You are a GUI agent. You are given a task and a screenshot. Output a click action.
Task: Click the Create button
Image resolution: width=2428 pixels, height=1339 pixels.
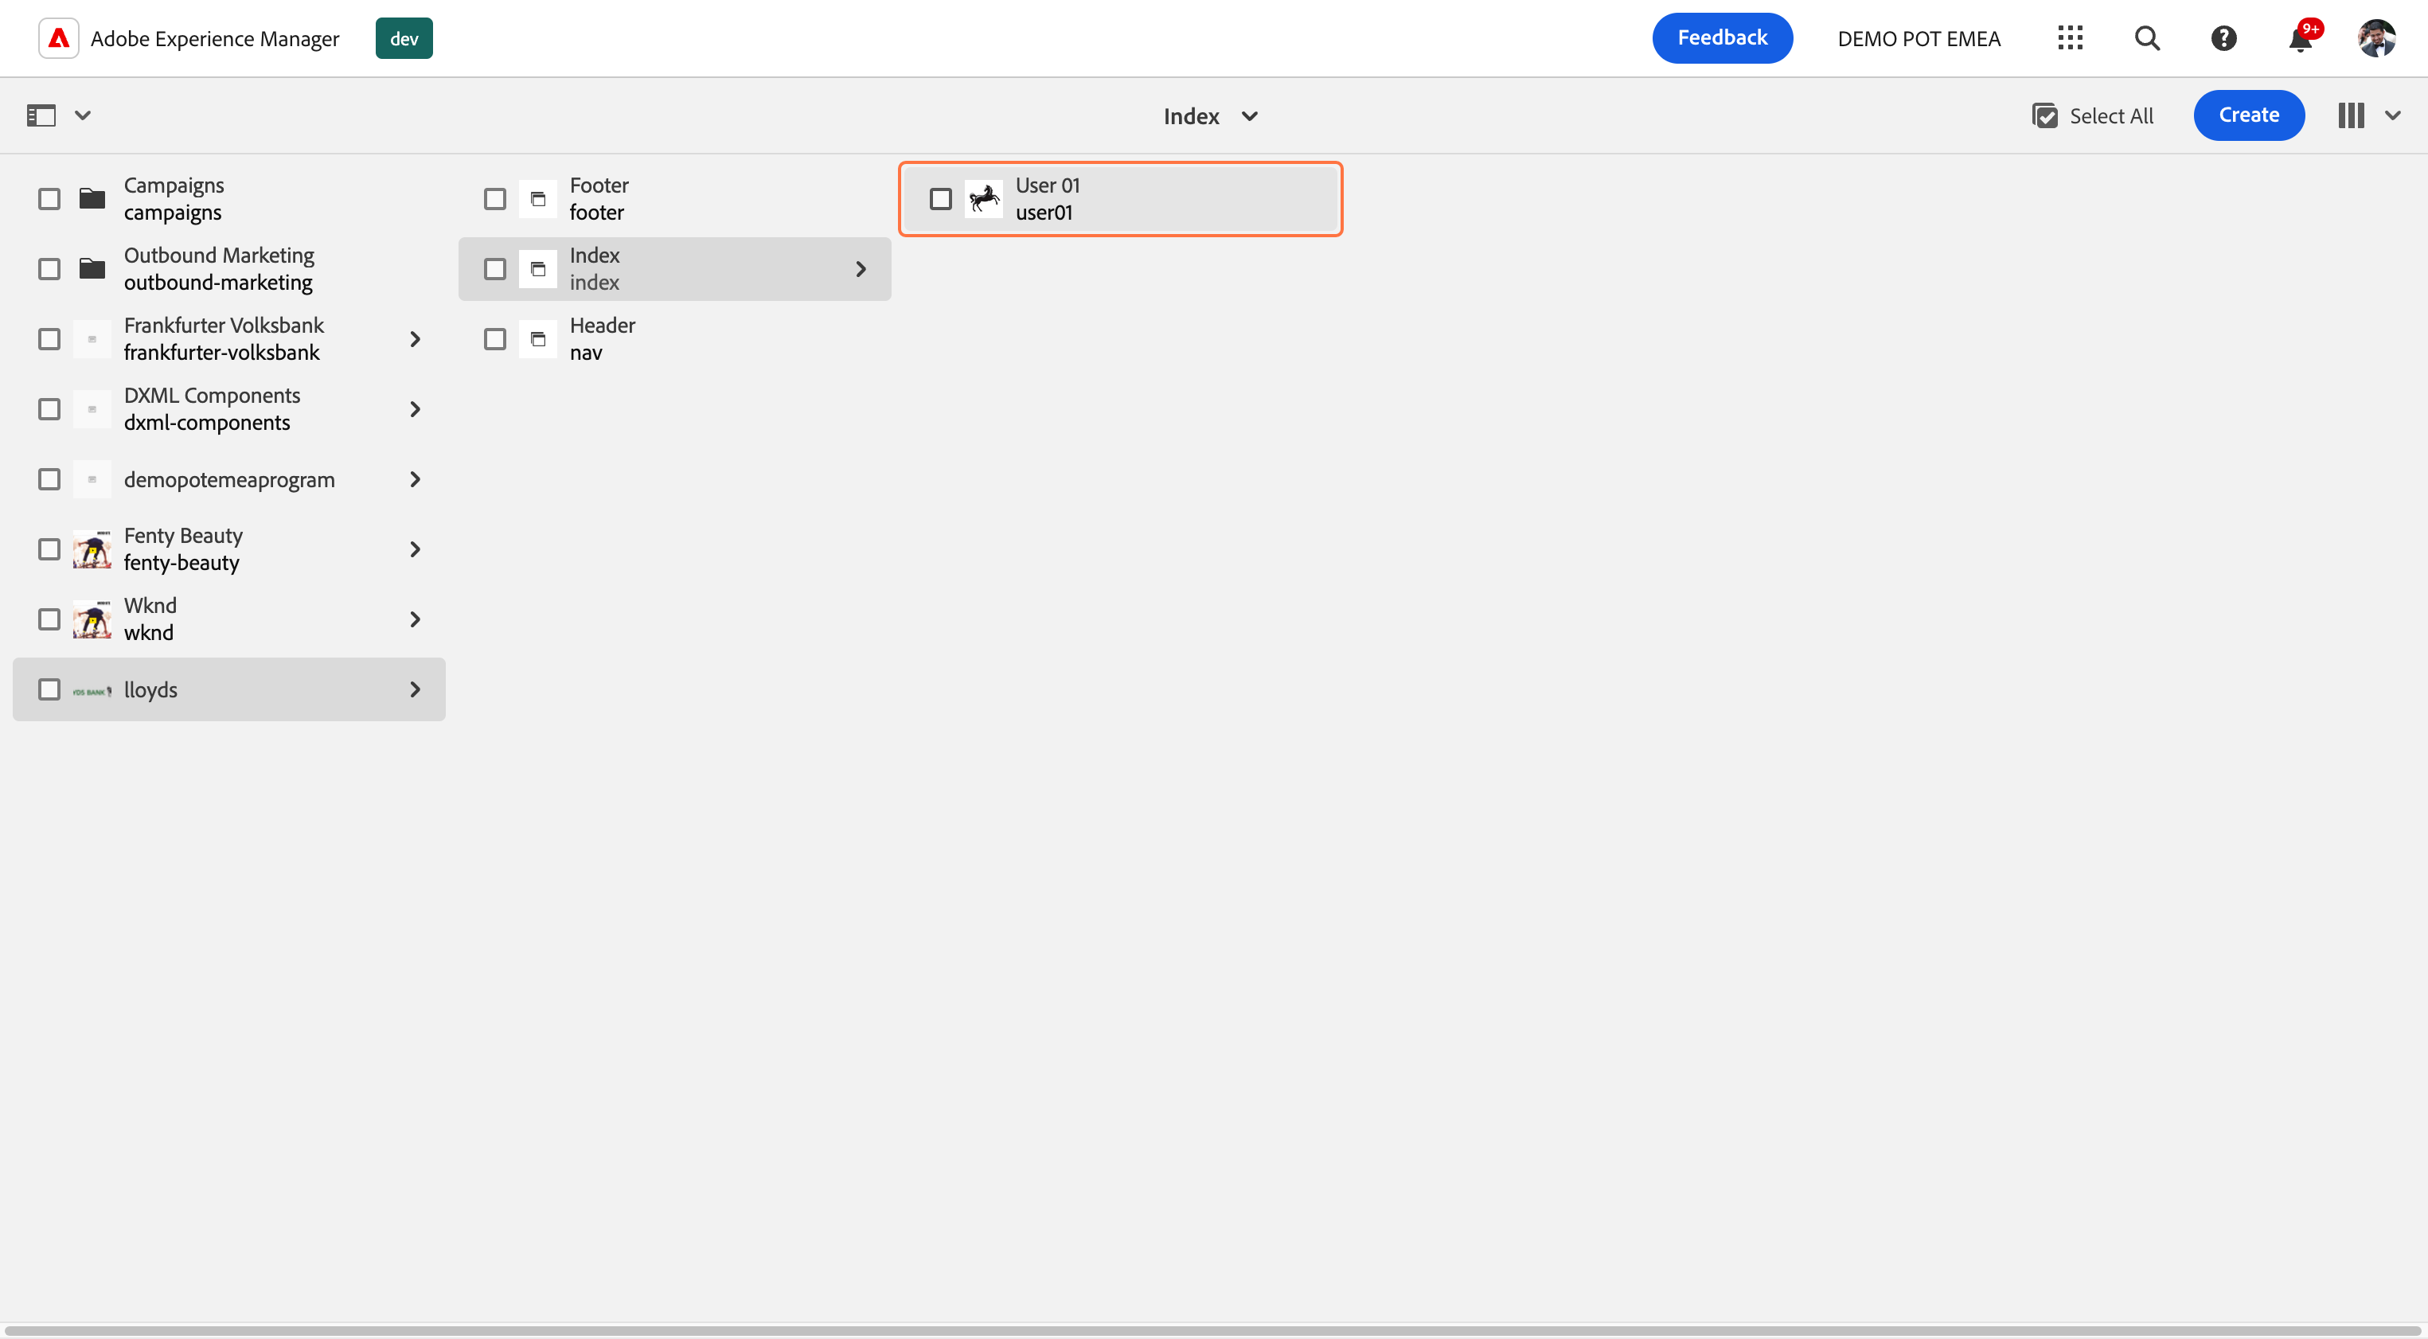point(2249,115)
